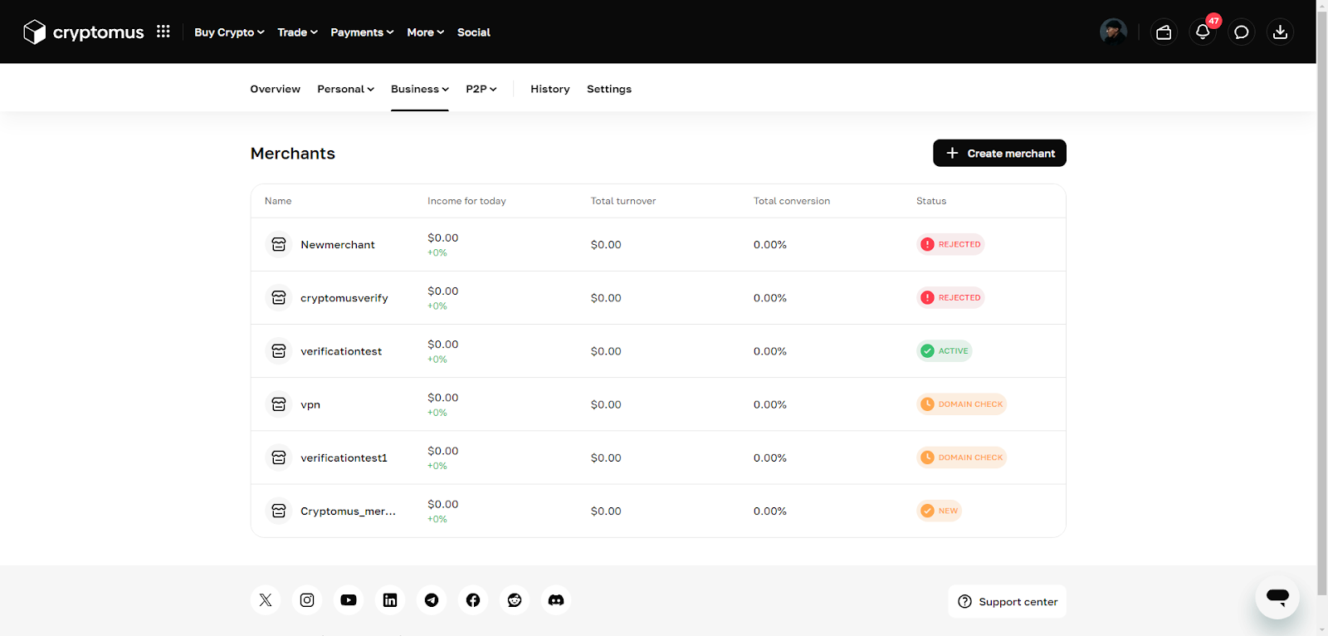Open the cryptomusverify merchant name
This screenshot has height=636, width=1328.
coord(344,298)
